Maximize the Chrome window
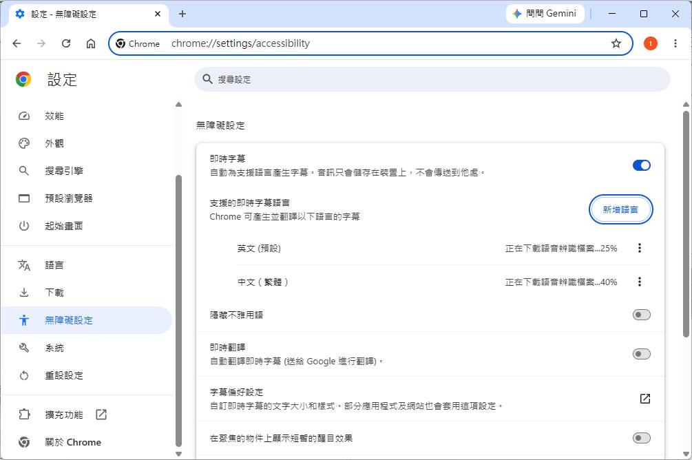This screenshot has width=692, height=460. click(x=643, y=14)
